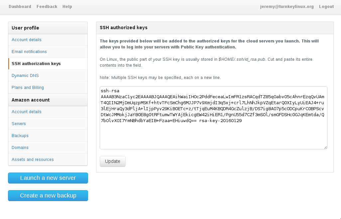
Task: Click the Create a new backup button
Action: (x=48, y=196)
